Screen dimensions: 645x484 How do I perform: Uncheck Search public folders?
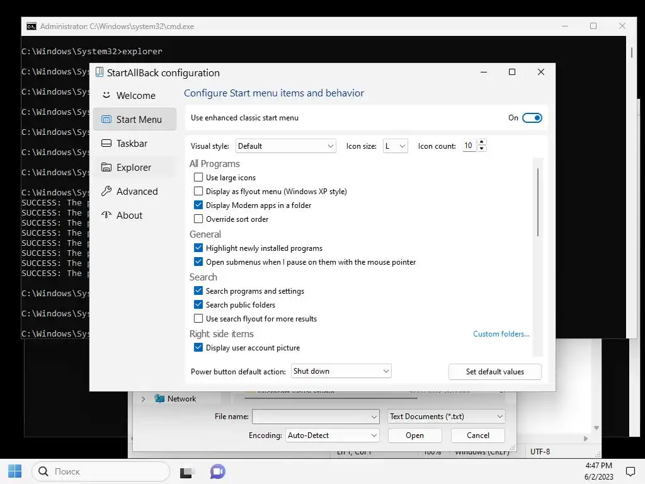198,304
